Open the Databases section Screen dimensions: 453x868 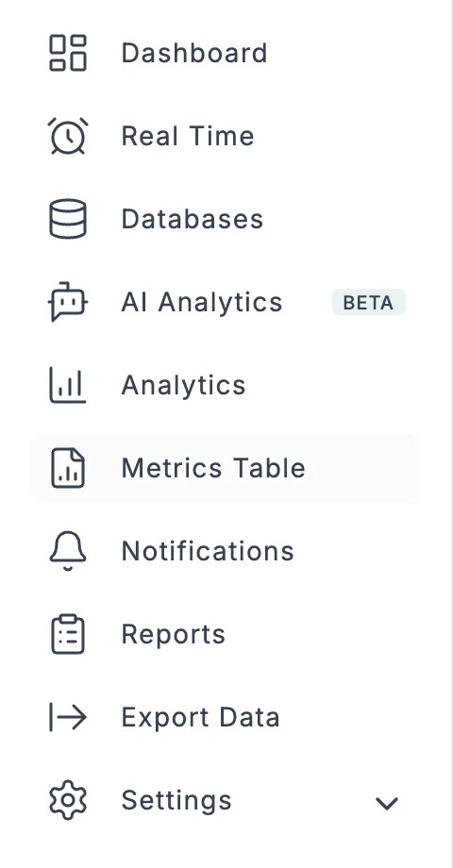[x=193, y=219]
